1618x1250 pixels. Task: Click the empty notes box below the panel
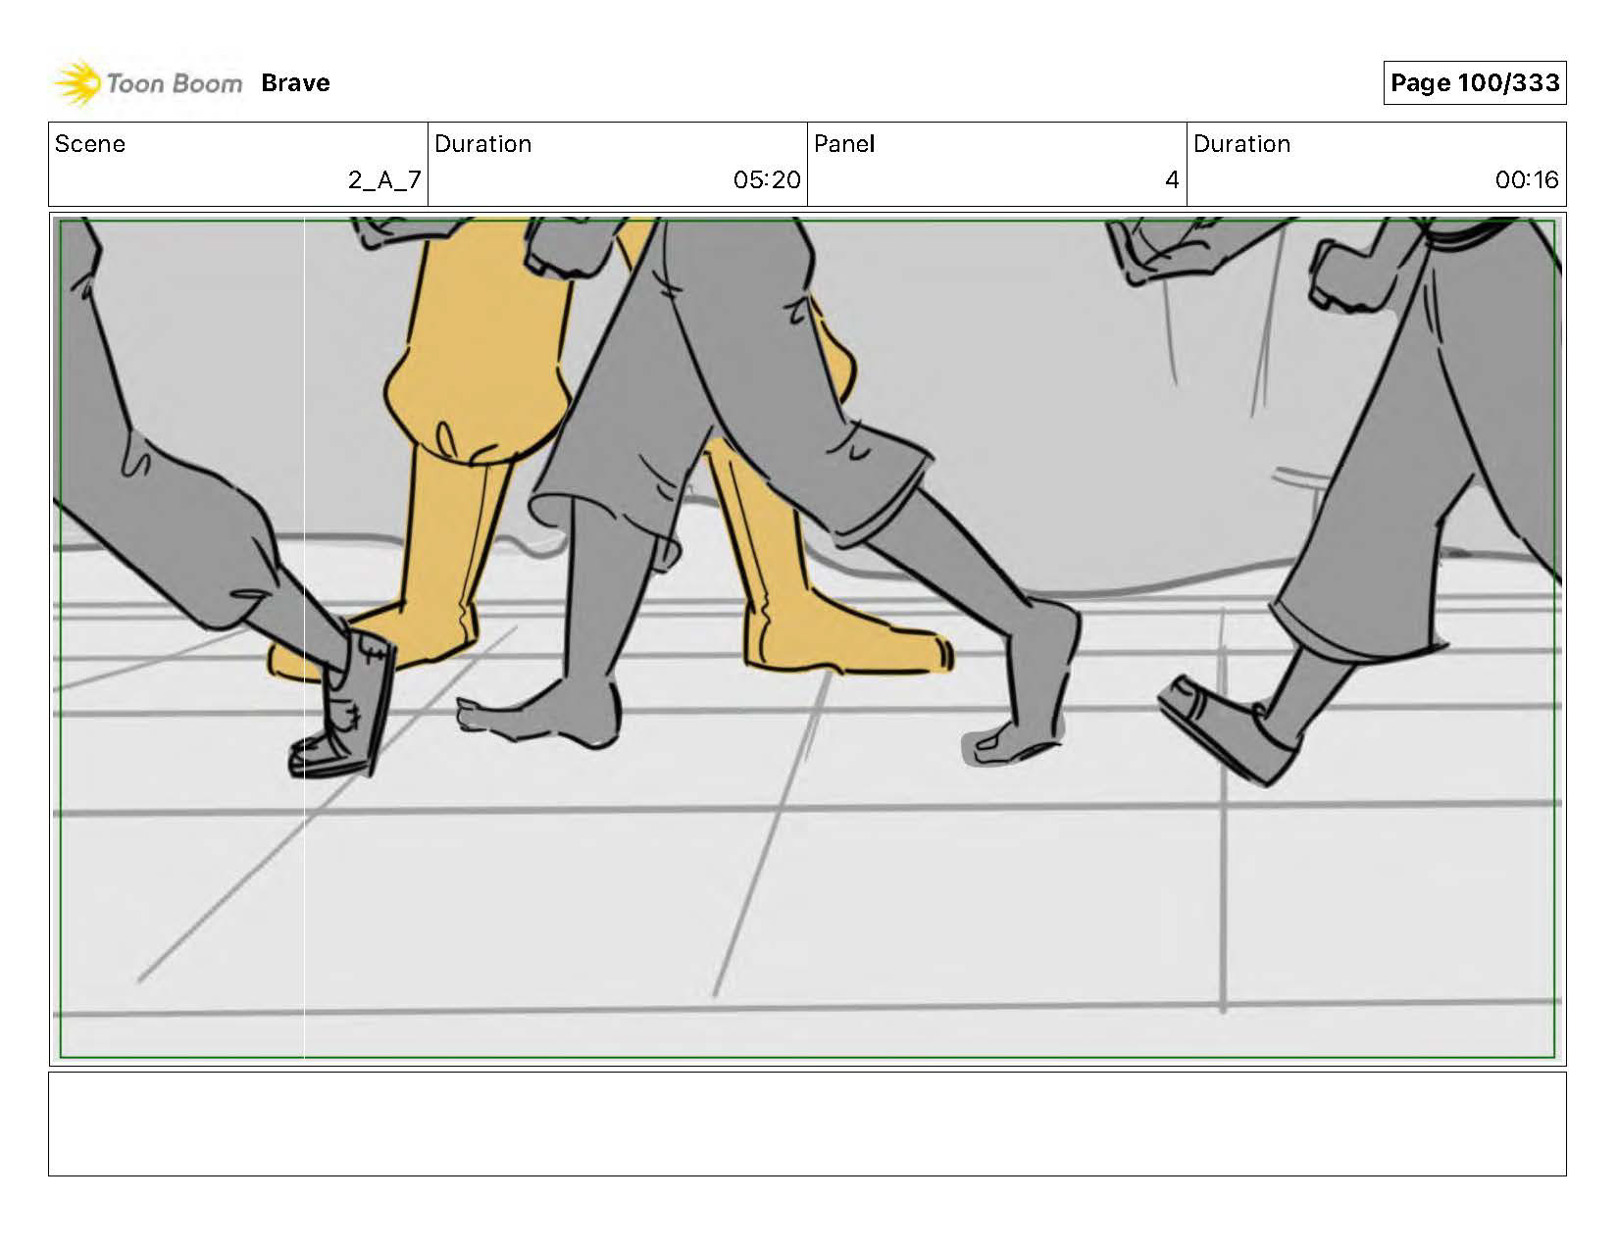point(807,1124)
